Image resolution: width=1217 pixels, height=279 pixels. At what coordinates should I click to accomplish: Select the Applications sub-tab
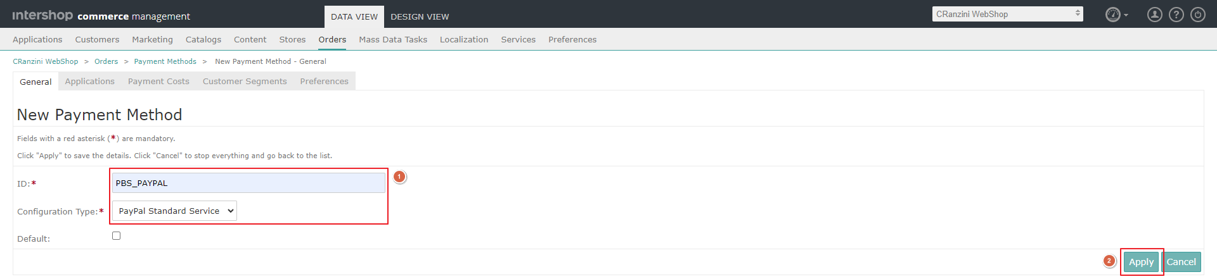point(89,81)
